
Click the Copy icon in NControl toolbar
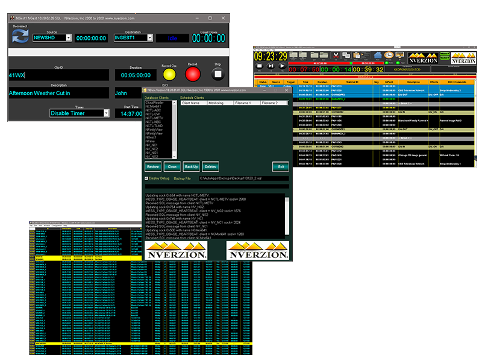346,55
